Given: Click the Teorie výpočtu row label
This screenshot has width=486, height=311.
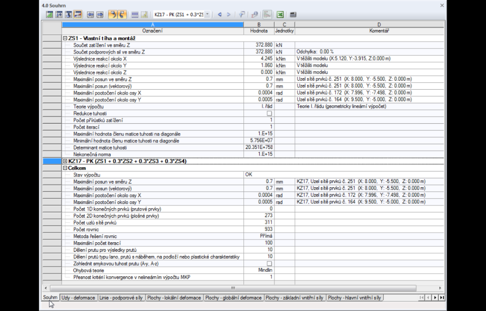Looking at the screenshot, I should (x=88, y=106).
